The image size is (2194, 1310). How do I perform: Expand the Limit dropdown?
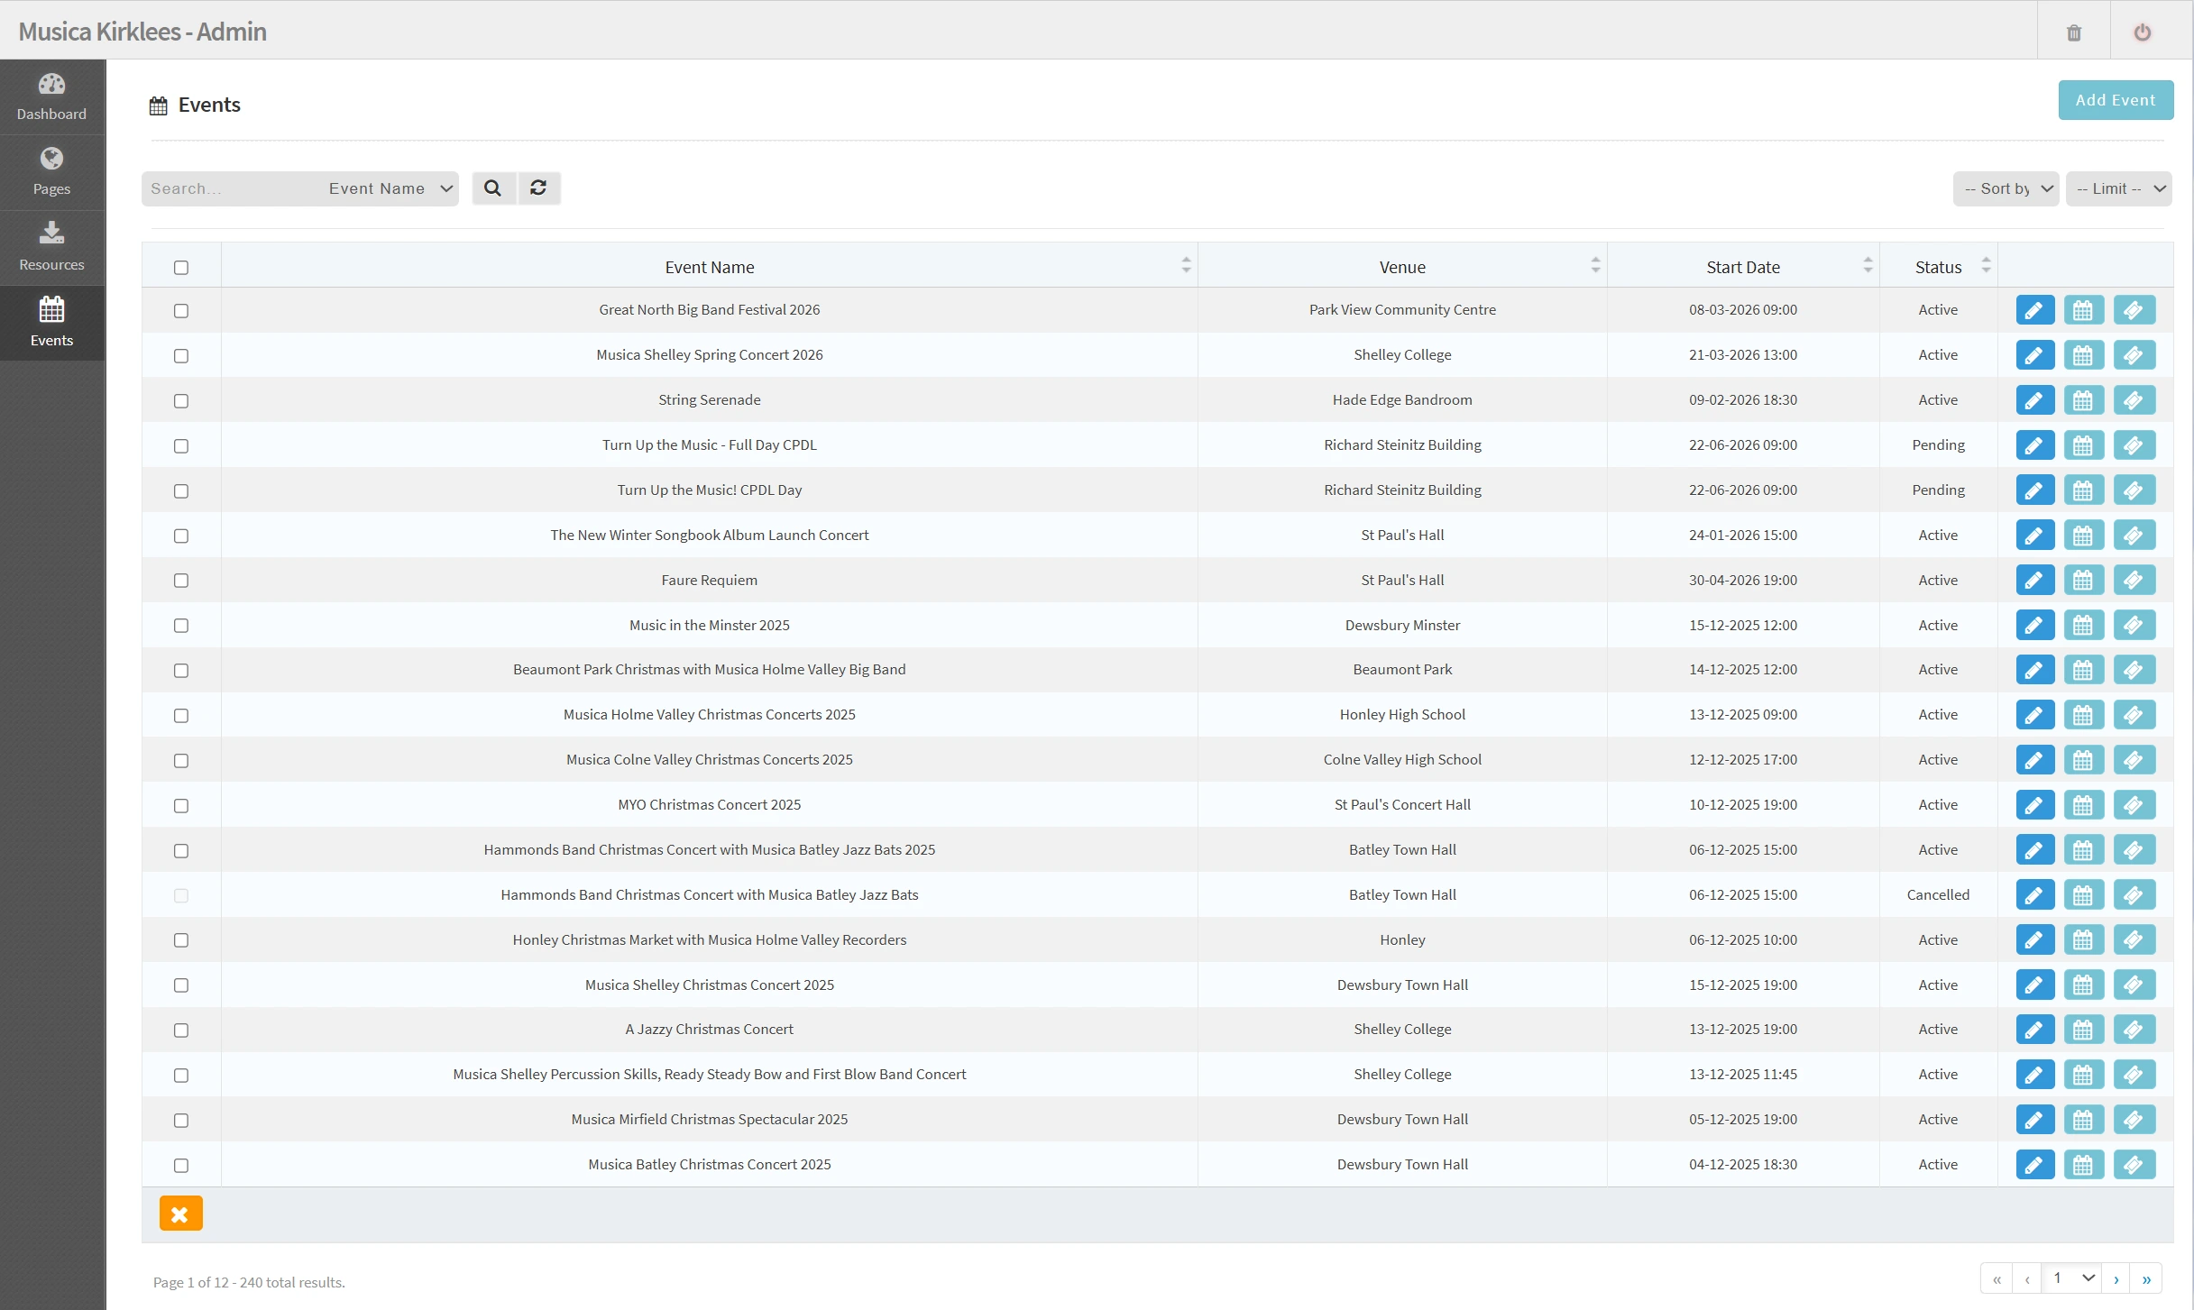[2119, 188]
